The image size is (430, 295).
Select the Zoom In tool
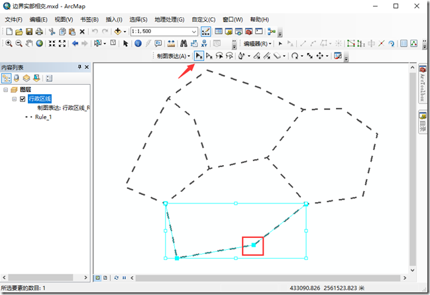coord(9,43)
